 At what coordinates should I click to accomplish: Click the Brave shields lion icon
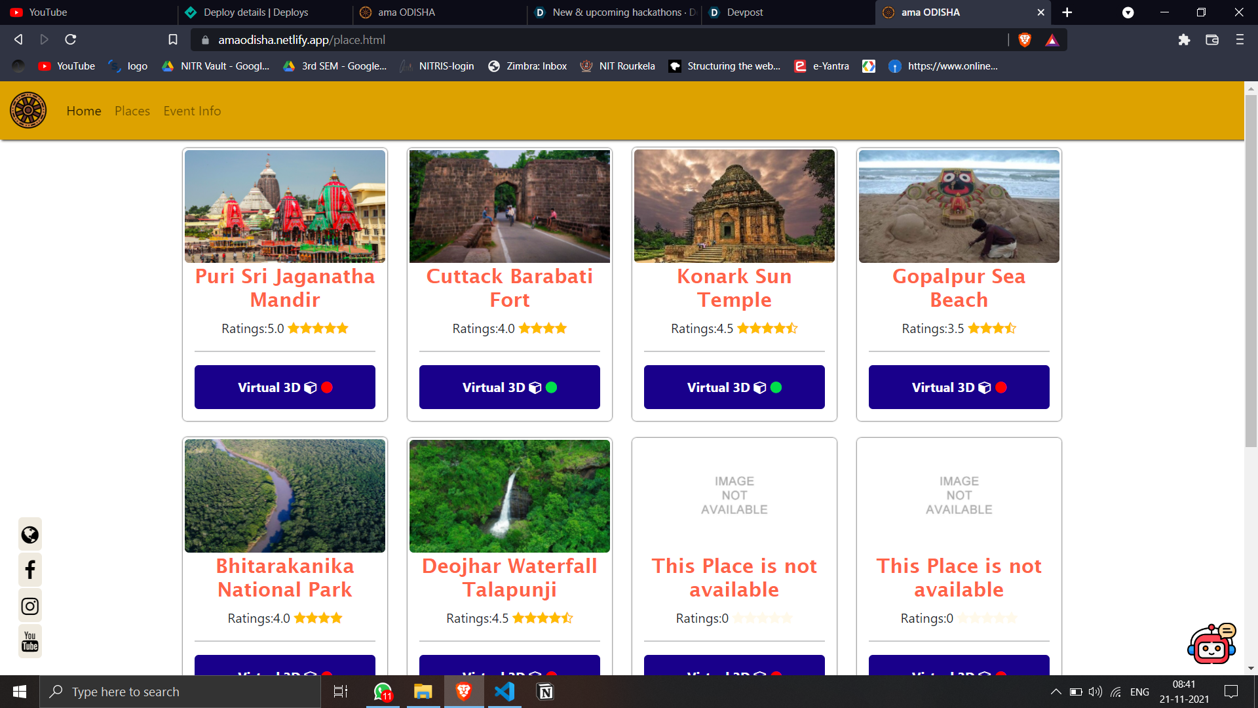pyautogui.click(x=1025, y=40)
